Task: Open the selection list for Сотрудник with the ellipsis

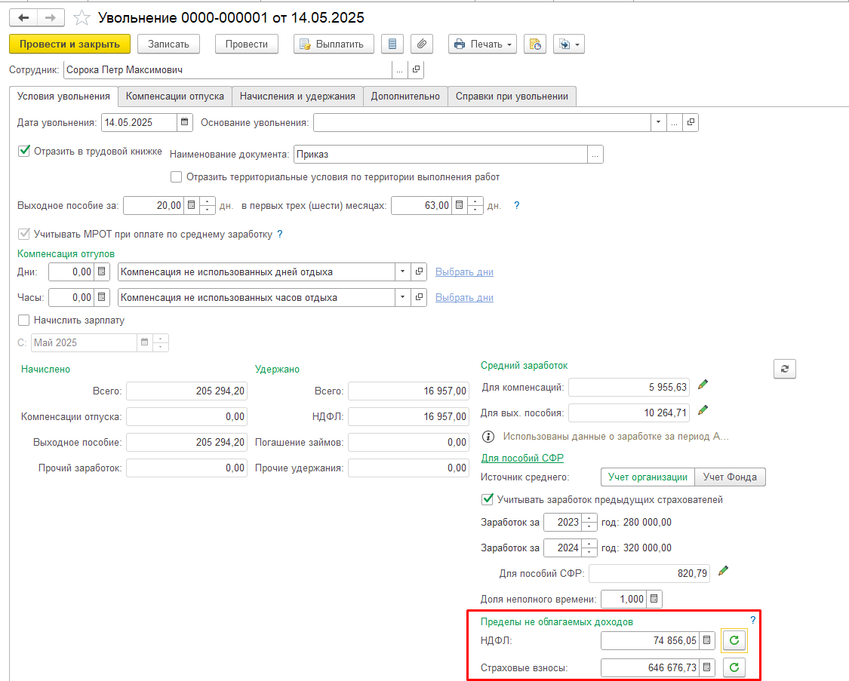Action: (x=399, y=70)
